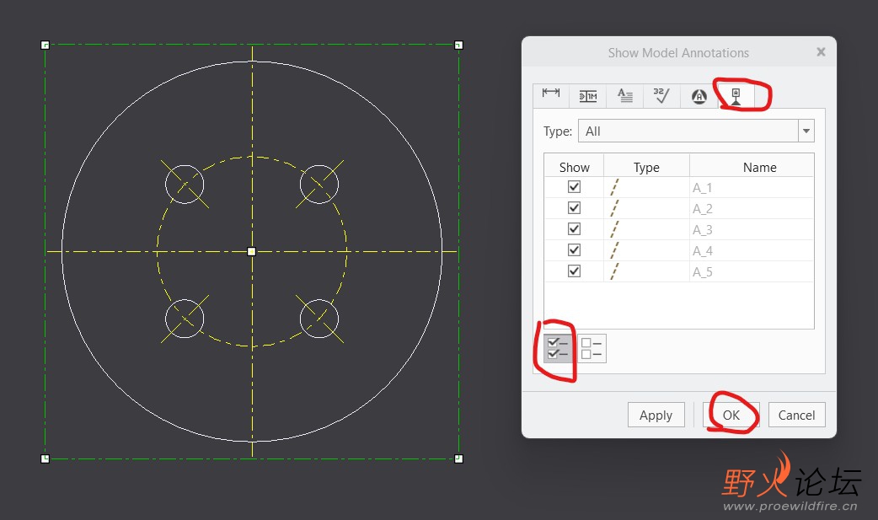878x520 pixels.
Task: Close the Show Model Annotations dialog
Action: click(x=821, y=52)
